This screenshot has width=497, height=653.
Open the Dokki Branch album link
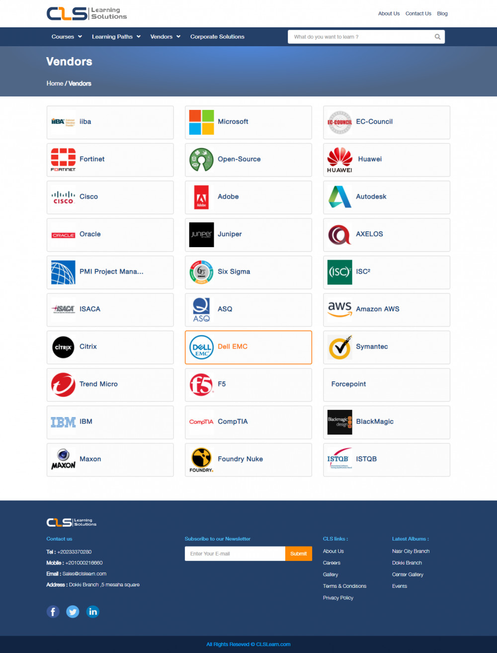pos(407,563)
